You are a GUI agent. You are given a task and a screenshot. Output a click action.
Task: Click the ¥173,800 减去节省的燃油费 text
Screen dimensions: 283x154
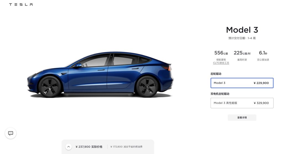point(126,147)
